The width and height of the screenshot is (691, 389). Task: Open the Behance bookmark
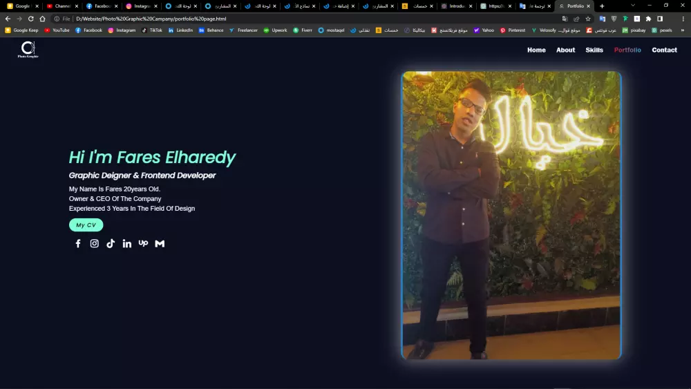(x=211, y=30)
